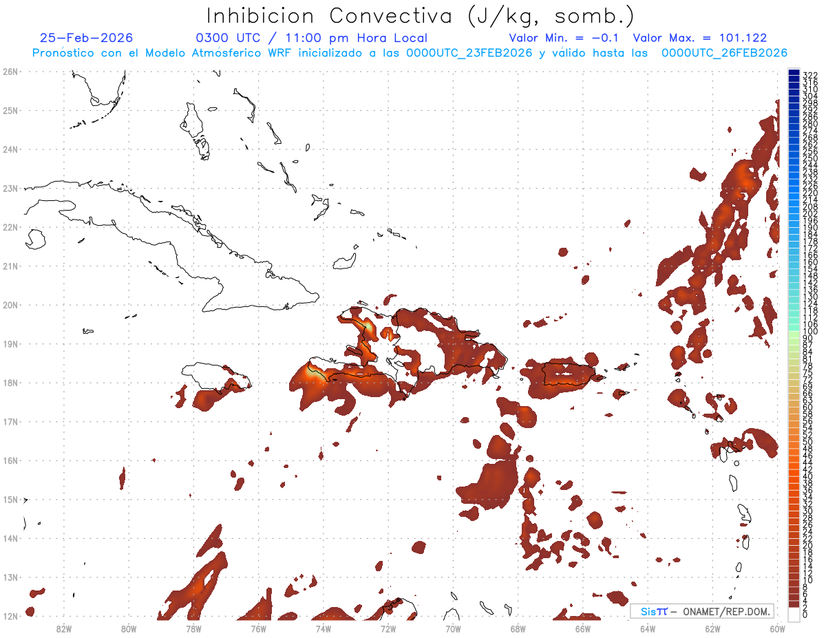The image size is (826, 638).
Task: Click the 70W longitude label
Action: point(453,628)
